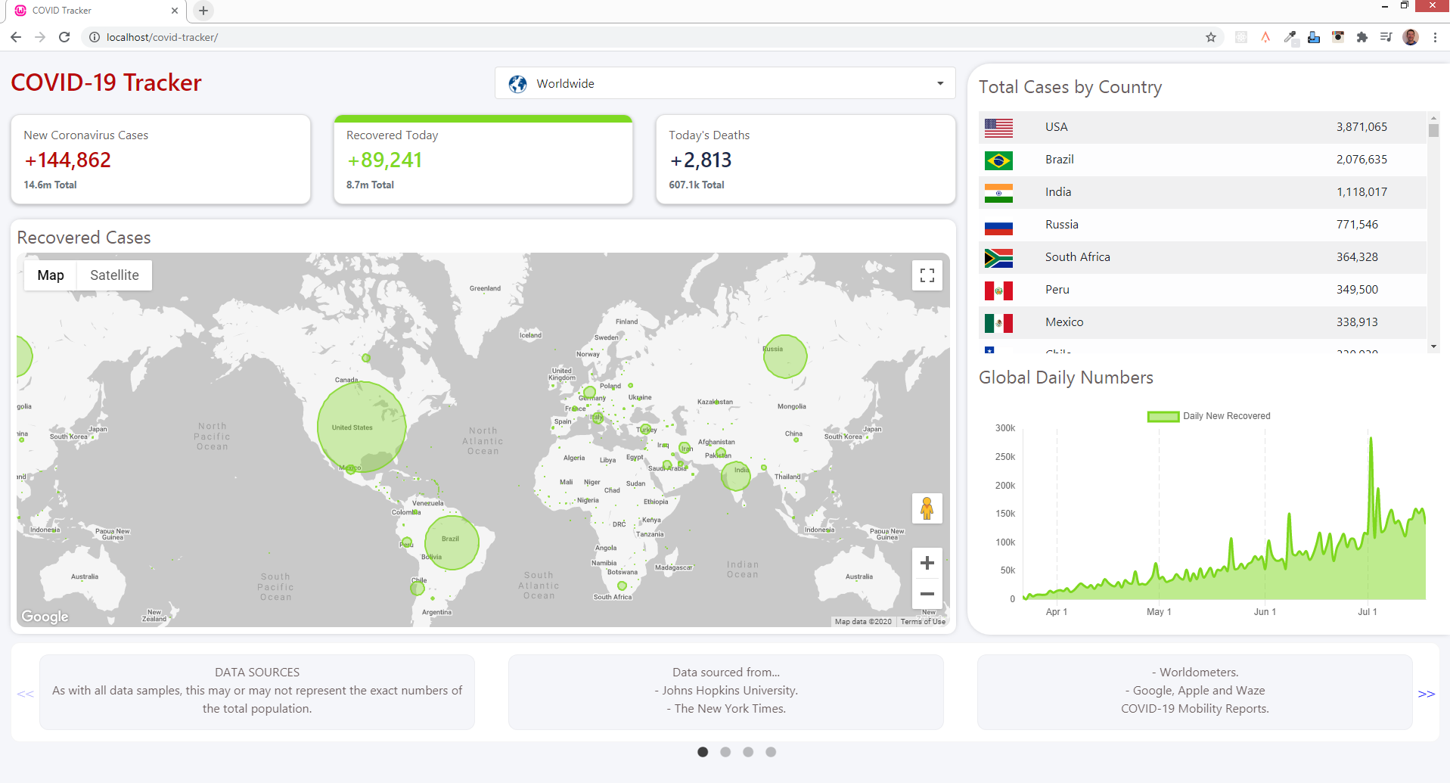Switch to the Map tab
Viewport: 1450px width, 783px height.
coord(50,275)
